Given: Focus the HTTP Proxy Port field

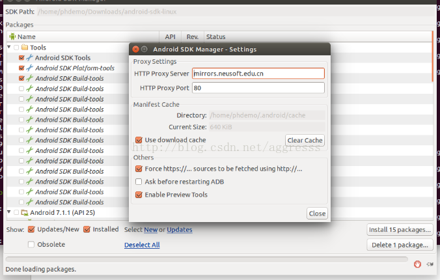Looking at the screenshot, I should [x=258, y=88].
